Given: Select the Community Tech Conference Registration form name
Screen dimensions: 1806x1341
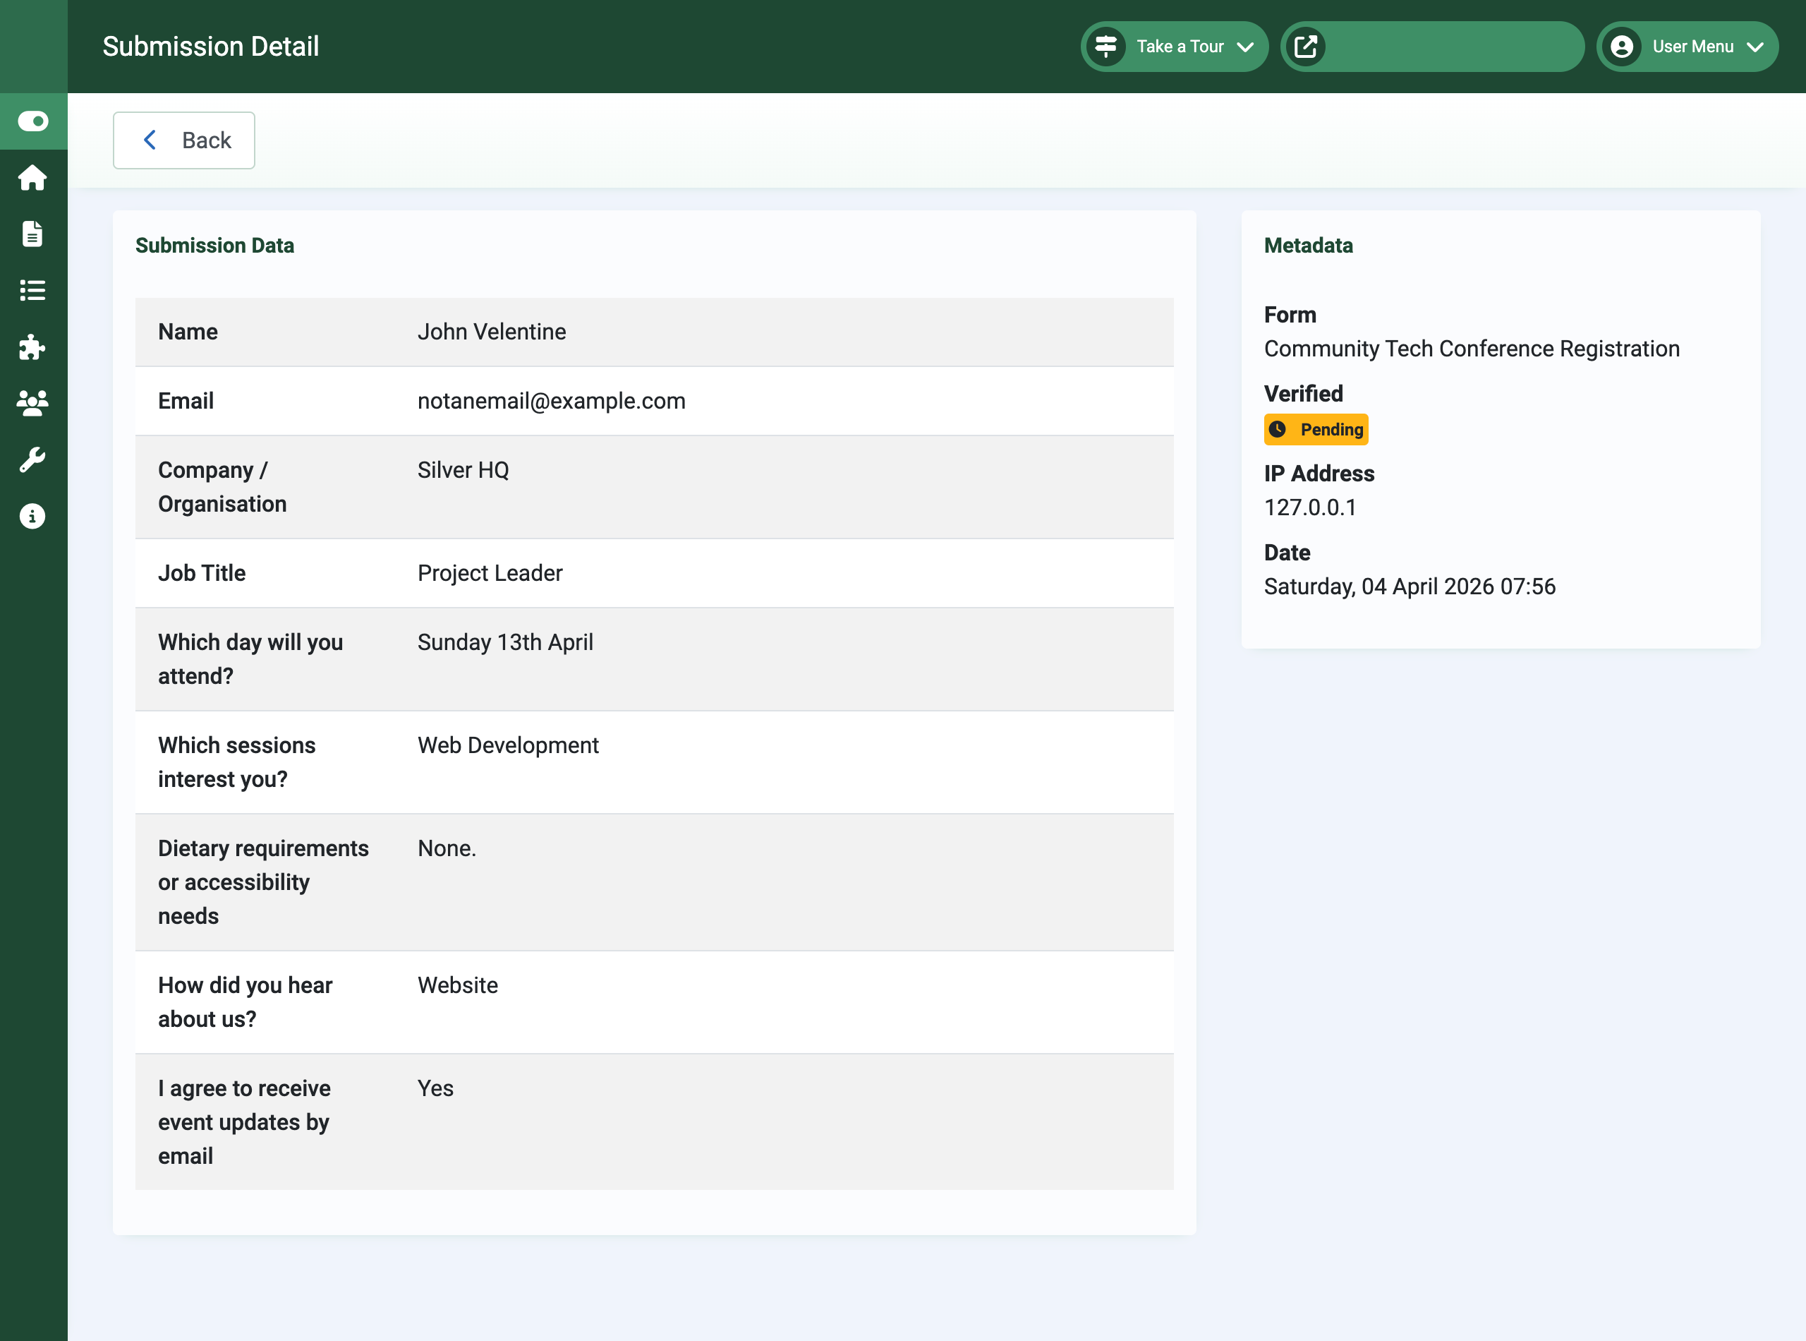Looking at the screenshot, I should tap(1472, 348).
